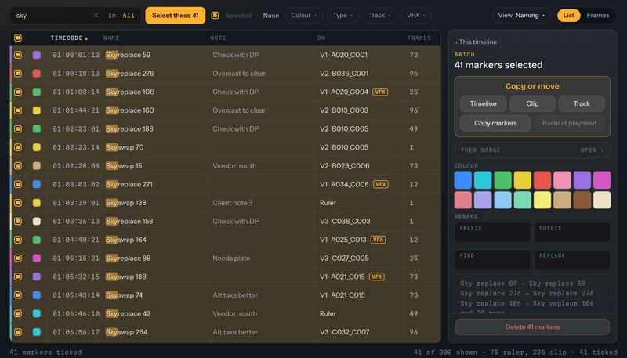
Task: Click the yellow colour chip on Sky swap 70 row
Action: (36, 147)
